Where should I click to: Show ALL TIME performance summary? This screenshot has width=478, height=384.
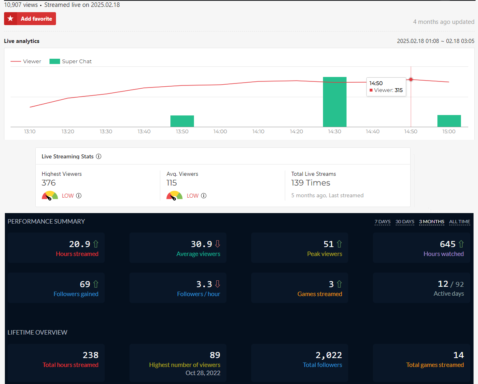click(x=459, y=222)
